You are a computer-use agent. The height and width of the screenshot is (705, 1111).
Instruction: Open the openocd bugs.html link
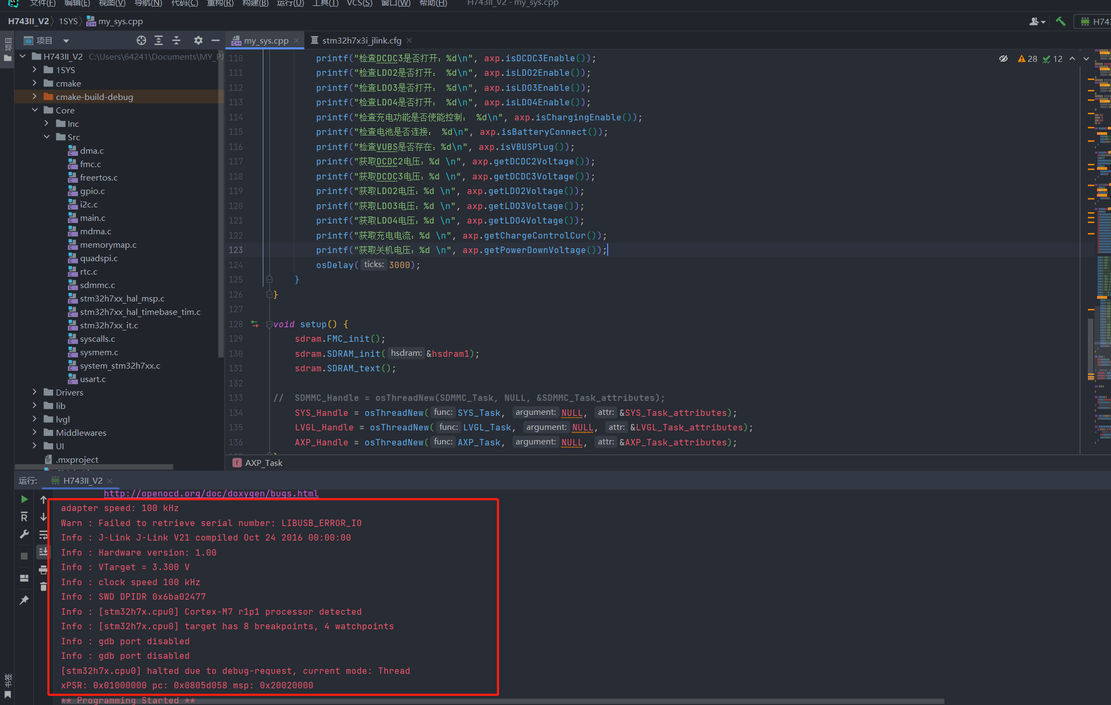(x=211, y=493)
